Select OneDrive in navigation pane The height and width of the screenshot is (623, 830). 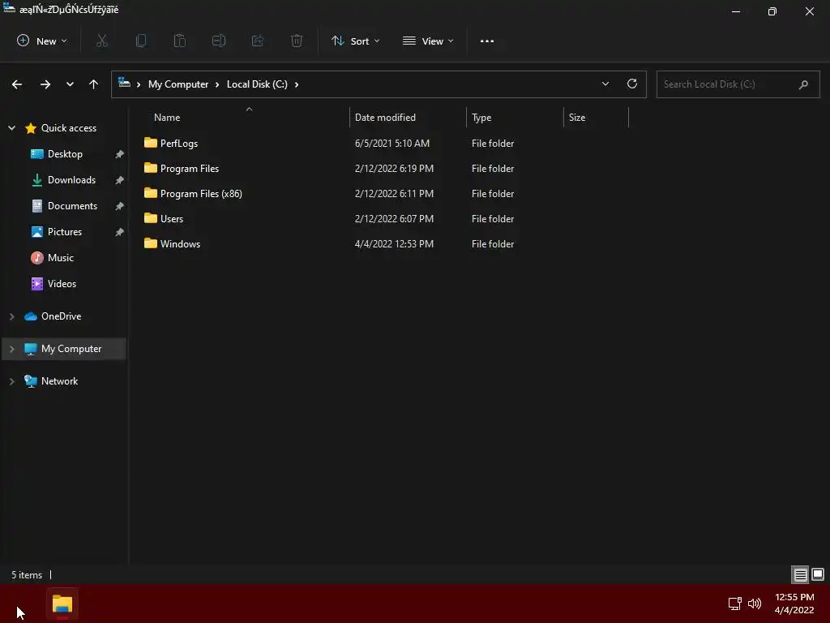[x=61, y=316]
